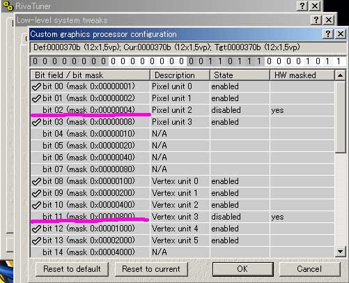The height and width of the screenshot is (283, 349).
Task: Click Reset to default button
Action: click(72, 269)
